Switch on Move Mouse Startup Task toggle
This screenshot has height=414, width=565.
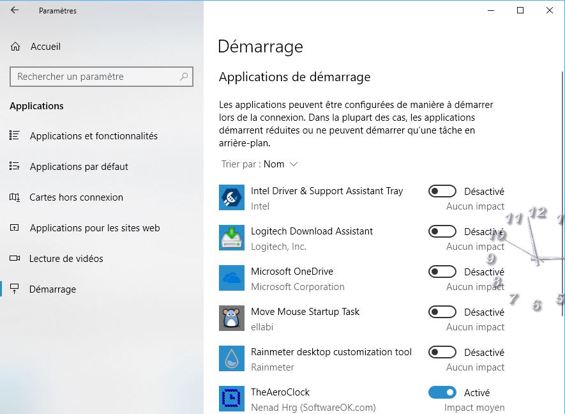coord(442,312)
